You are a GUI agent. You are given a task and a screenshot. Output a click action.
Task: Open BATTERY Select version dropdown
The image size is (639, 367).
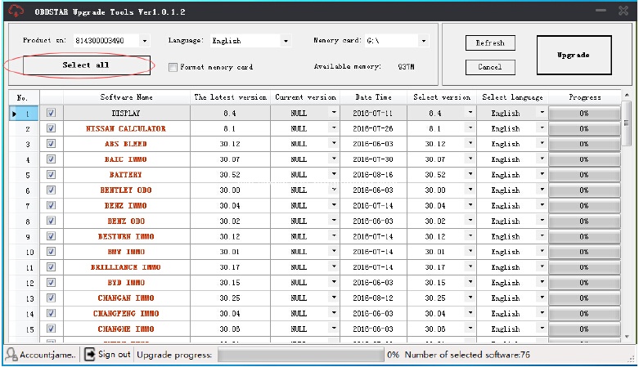coord(470,174)
